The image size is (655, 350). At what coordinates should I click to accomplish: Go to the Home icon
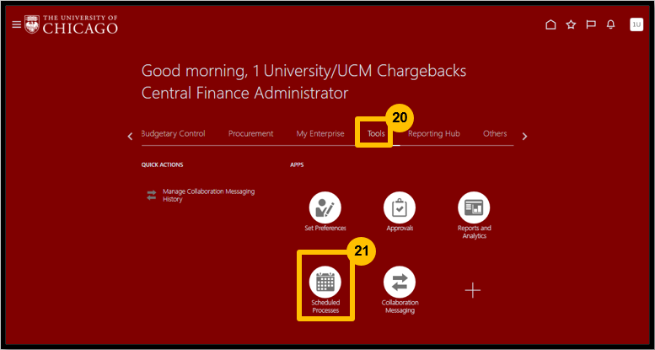551,25
